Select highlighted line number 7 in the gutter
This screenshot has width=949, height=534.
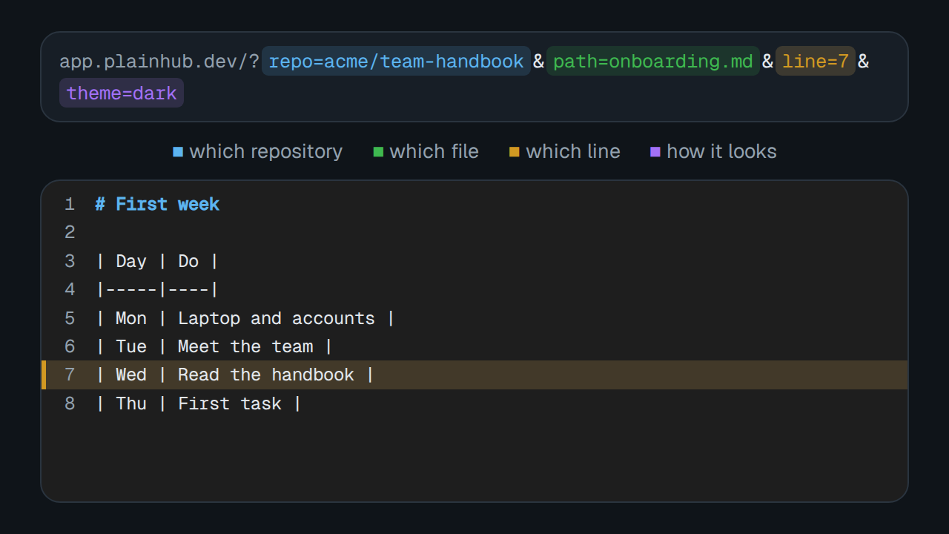(x=70, y=375)
